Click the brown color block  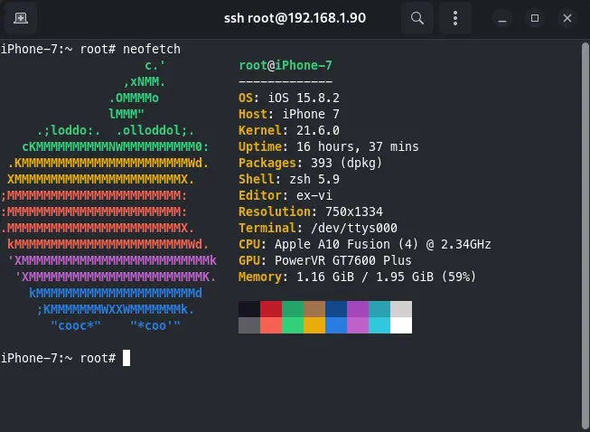click(314, 309)
